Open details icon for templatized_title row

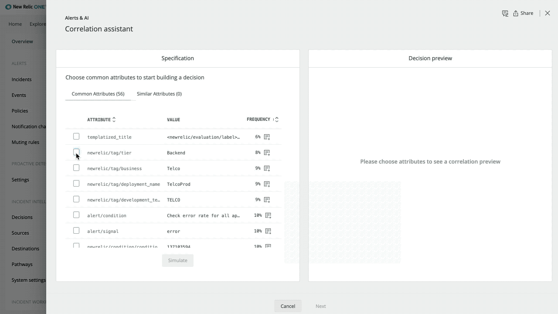click(x=267, y=137)
